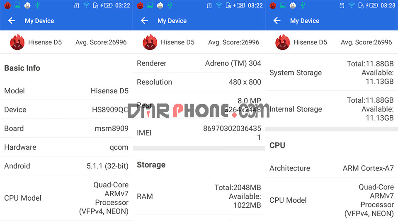Select the IMEI row
The image size is (398, 221).
click(x=199, y=133)
